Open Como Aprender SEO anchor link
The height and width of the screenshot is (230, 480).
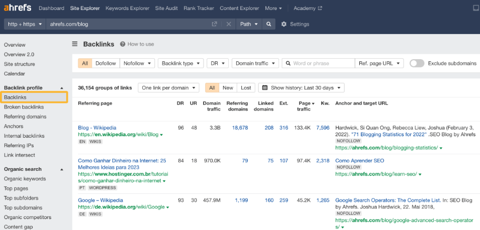(x=360, y=160)
